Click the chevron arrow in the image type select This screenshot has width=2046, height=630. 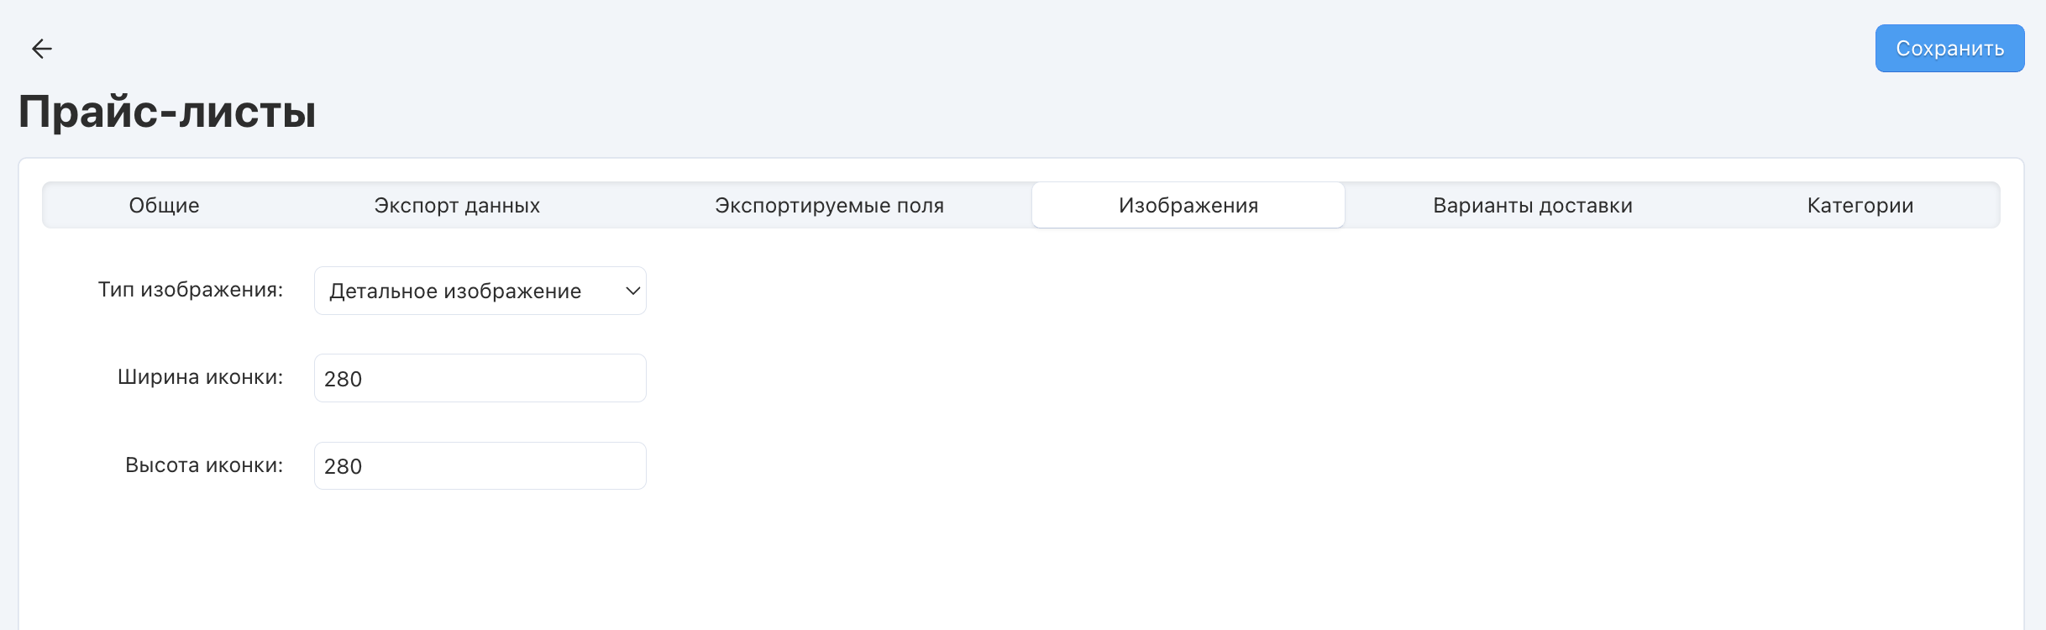[632, 291]
